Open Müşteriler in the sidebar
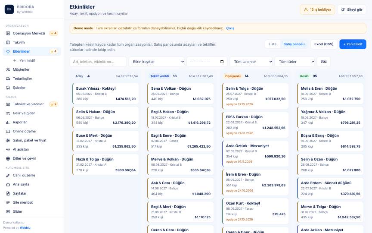Screen dimensions: 372x233 (x=32, y=69)
